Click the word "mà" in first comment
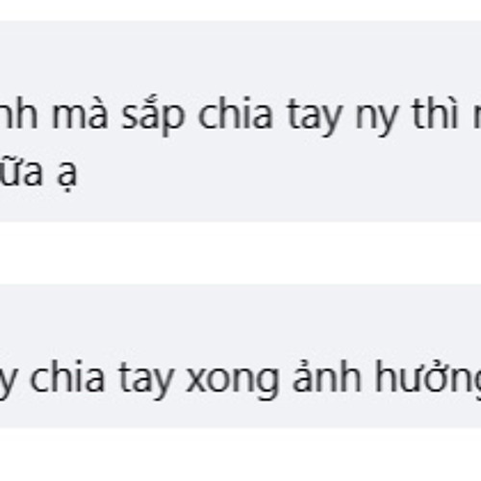 point(79,114)
